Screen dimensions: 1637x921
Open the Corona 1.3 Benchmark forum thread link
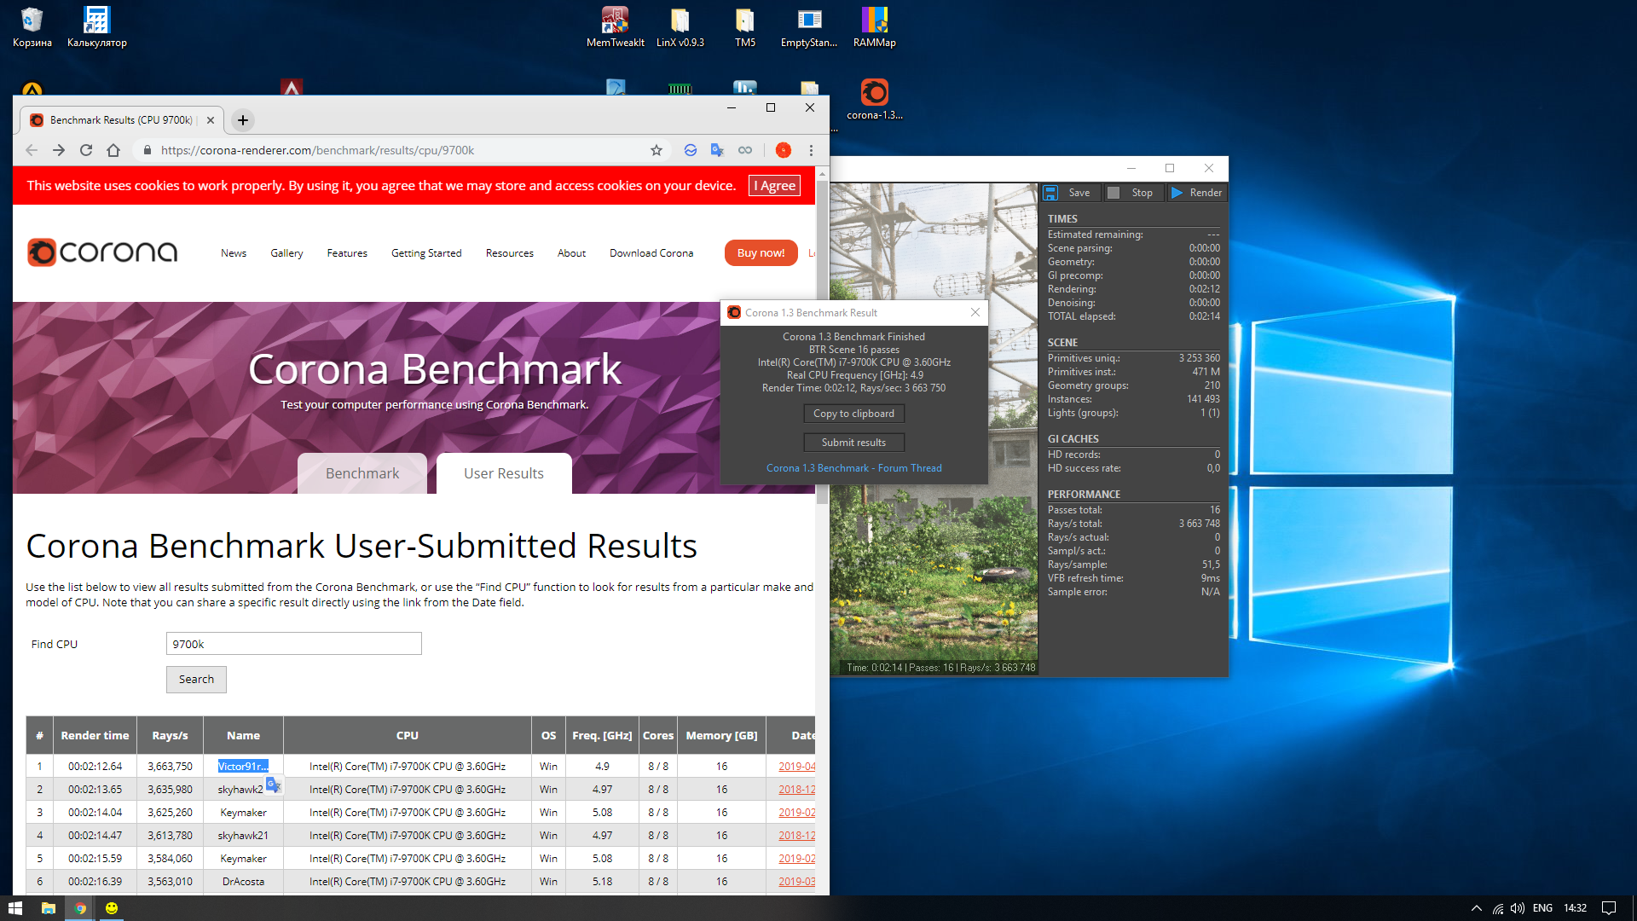coord(853,468)
